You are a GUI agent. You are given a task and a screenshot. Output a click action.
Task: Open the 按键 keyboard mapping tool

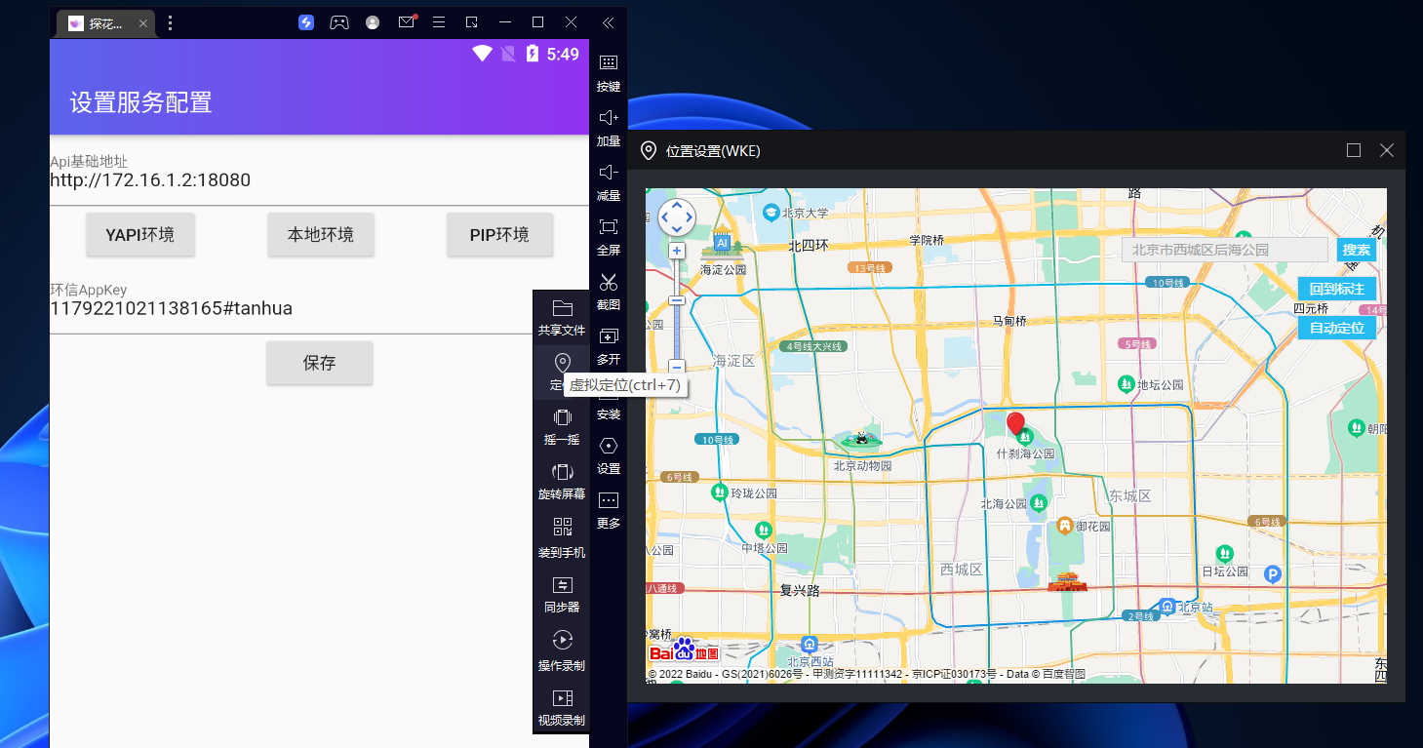tap(609, 71)
